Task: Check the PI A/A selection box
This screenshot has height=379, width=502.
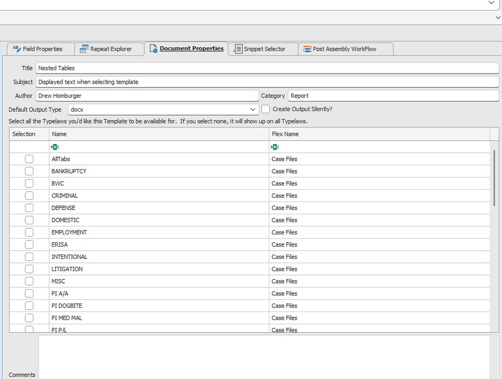Action: tap(29, 294)
